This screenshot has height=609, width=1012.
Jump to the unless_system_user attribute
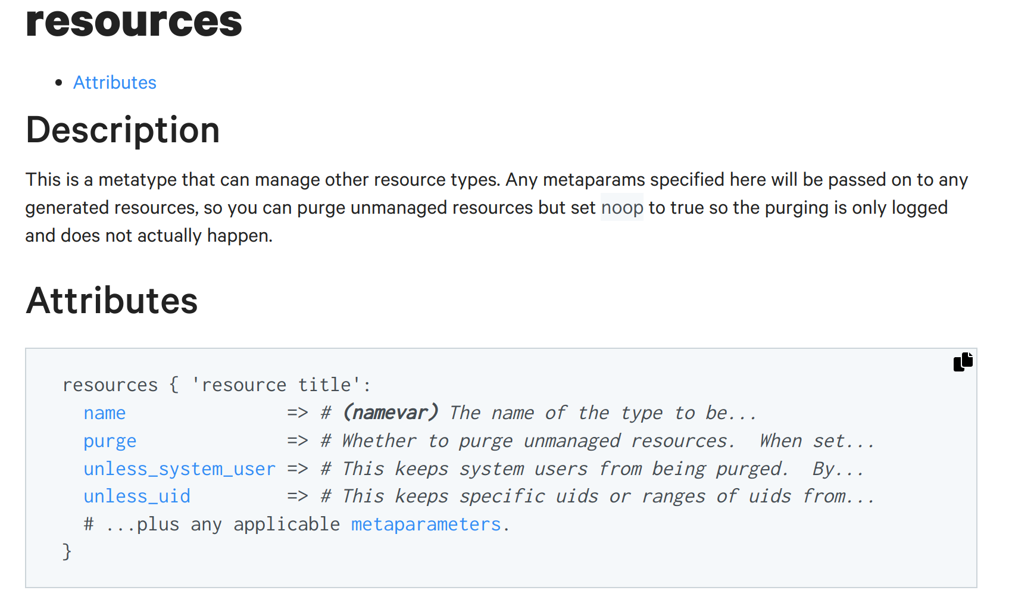click(x=180, y=469)
